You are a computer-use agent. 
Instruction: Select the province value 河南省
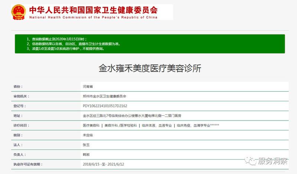click(88, 86)
